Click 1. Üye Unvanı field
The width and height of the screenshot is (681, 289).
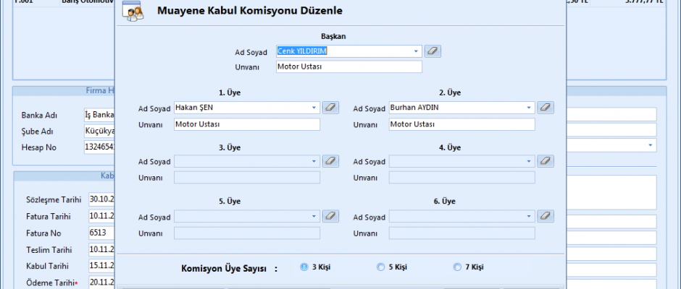tap(246, 124)
